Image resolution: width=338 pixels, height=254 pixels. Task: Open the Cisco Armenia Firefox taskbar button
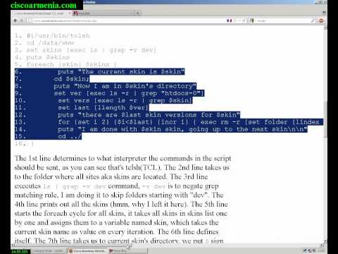(87, 251)
